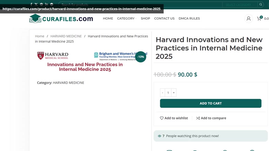Expand the Category menu in navigation
The image size is (269, 151).
click(x=127, y=19)
